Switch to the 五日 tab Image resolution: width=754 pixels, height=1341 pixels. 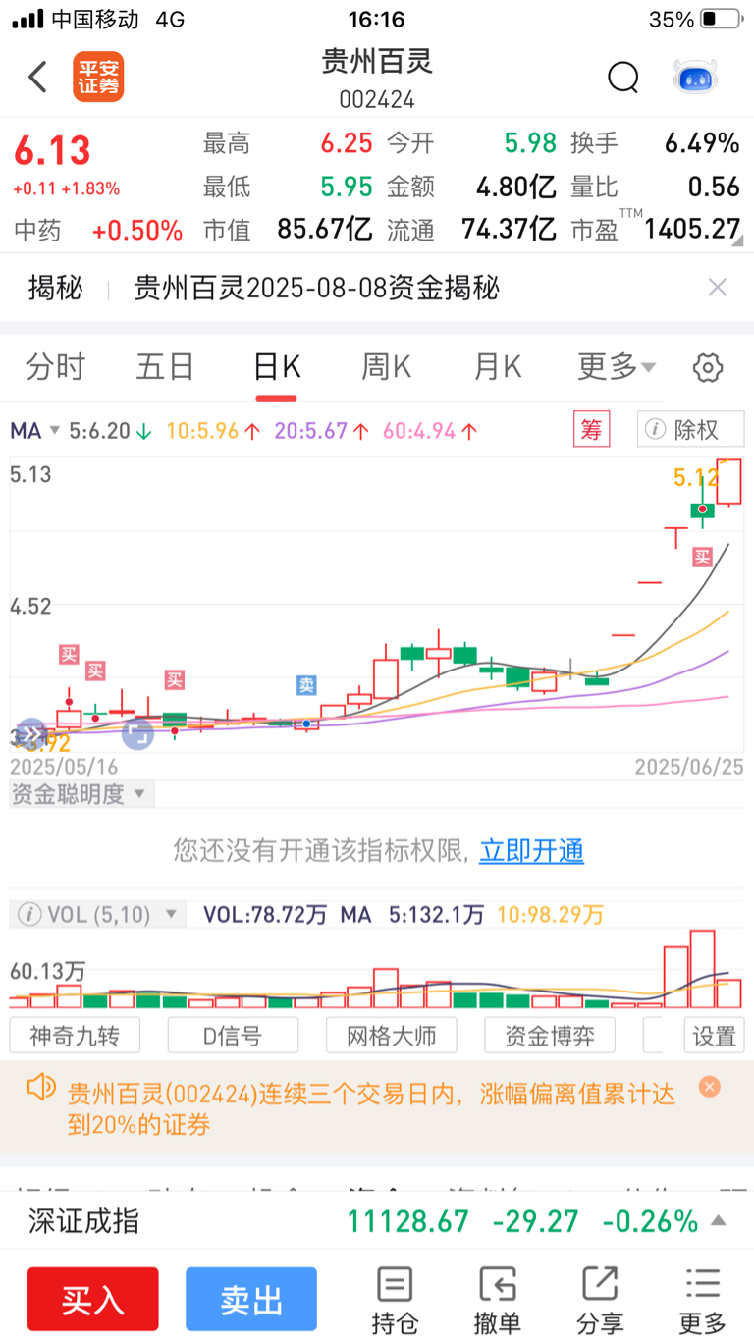(165, 367)
